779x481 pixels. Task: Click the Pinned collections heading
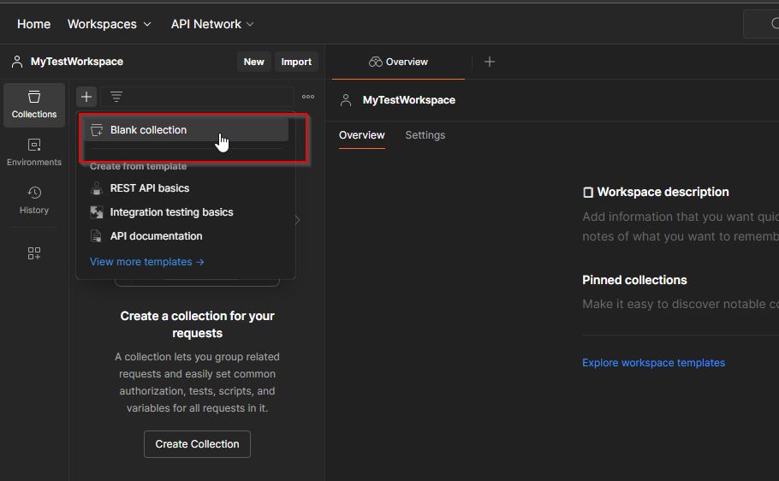[634, 280]
